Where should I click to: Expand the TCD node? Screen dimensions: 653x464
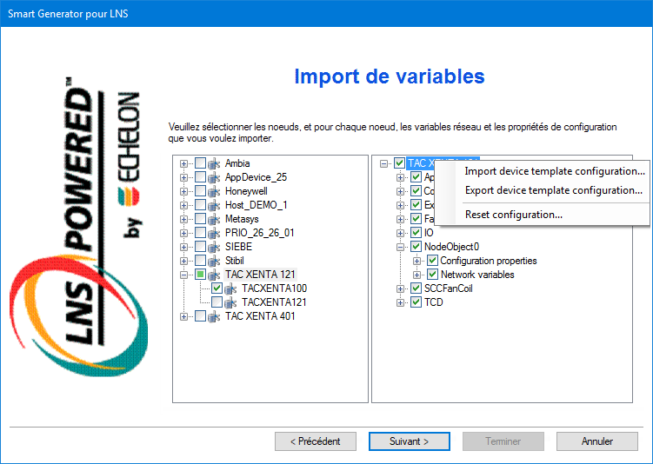(x=400, y=303)
